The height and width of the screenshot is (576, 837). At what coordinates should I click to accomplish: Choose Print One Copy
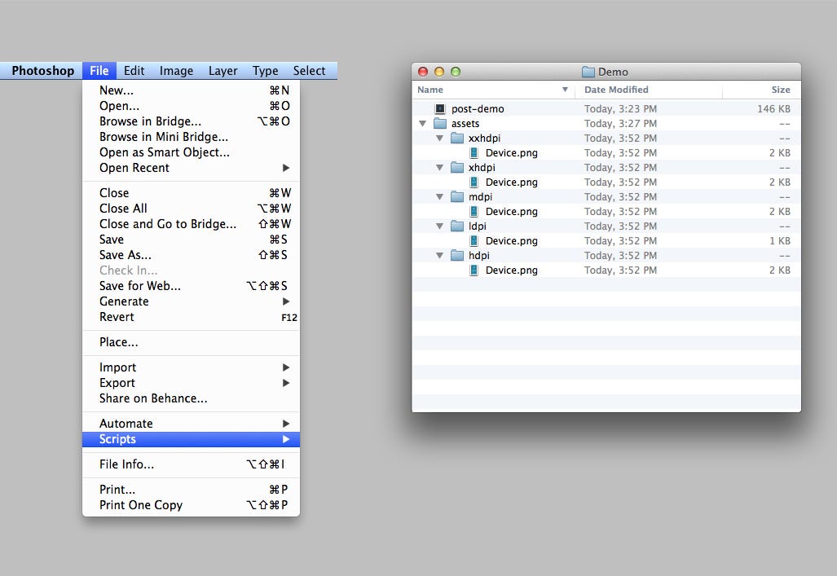[x=191, y=505]
